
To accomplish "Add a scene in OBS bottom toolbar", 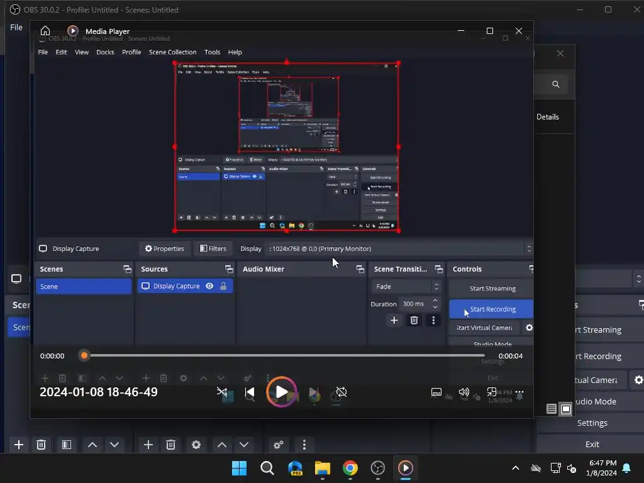I will pyautogui.click(x=18, y=445).
